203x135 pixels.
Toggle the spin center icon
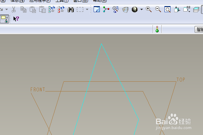coord(106,9)
